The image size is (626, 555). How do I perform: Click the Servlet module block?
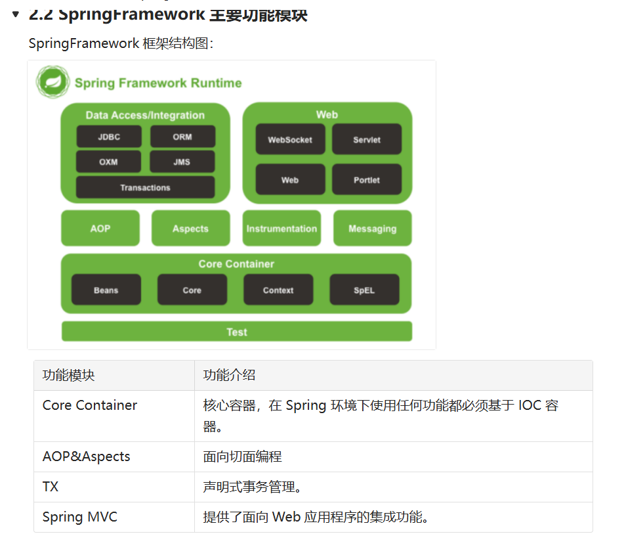click(367, 139)
